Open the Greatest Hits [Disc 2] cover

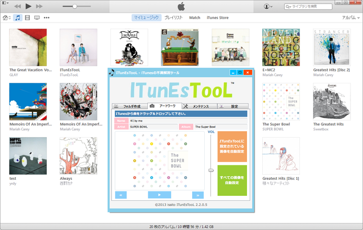point(332,47)
